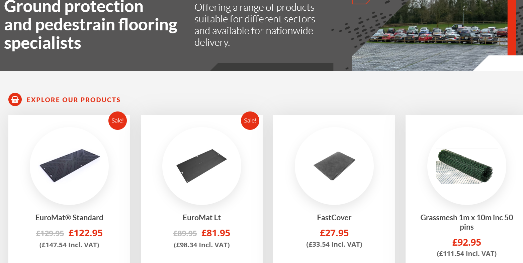523x263 pixels.
Task: Open the EuroMat® Standard product title
Action: click(x=69, y=218)
